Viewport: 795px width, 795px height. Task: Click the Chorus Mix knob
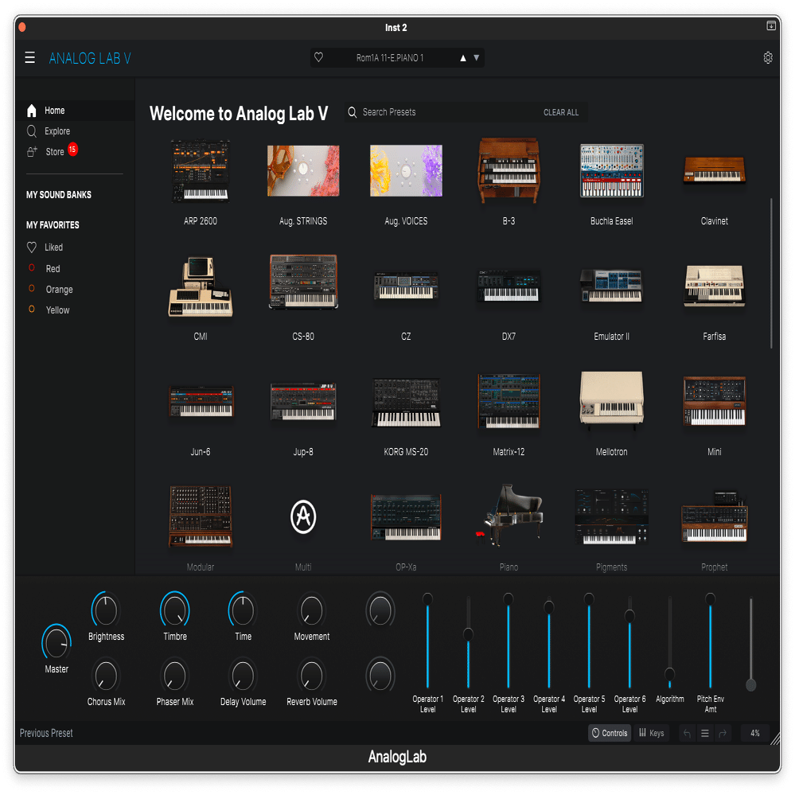[106, 676]
